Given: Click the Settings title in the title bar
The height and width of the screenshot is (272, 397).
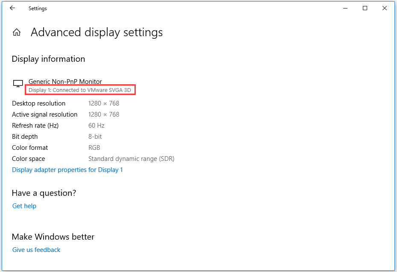Looking at the screenshot, I should pos(38,9).
